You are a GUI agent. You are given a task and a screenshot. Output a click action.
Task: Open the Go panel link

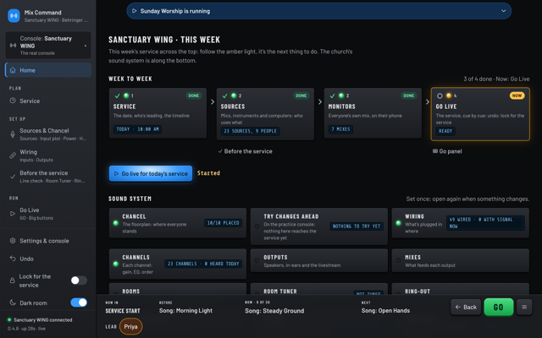[447, 151]
